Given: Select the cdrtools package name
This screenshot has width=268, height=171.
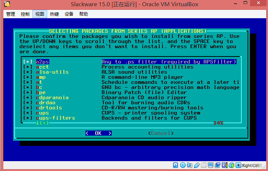Looking at the screenshot, I should [x=49, y=108].
